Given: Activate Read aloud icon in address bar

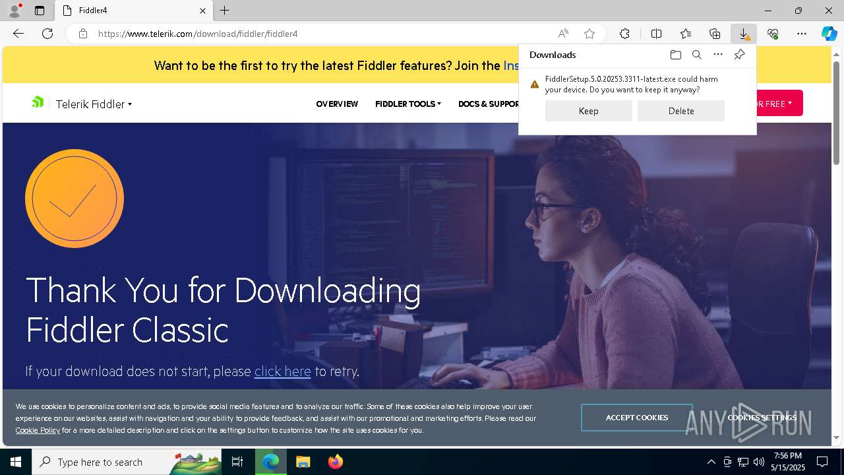Looking at the screenshot, I should click(x=563, y=34).
